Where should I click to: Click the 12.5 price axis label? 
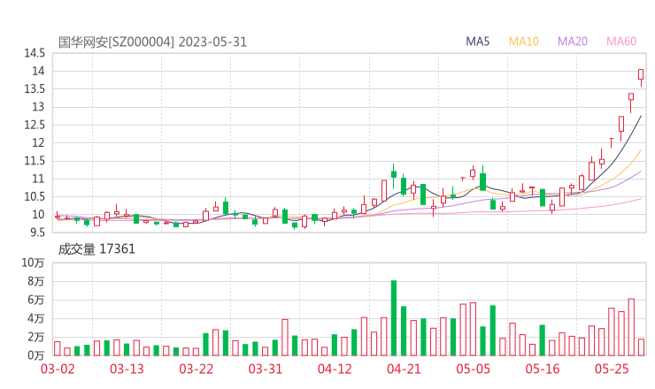coord(35,125)
